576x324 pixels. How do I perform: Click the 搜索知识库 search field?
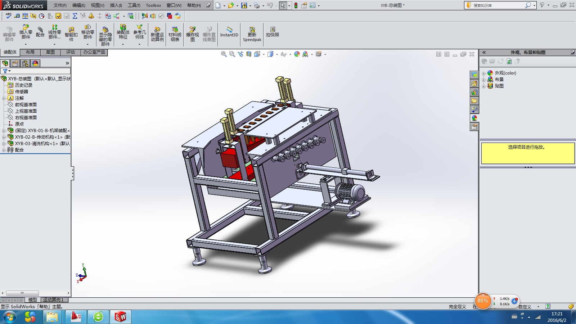click(x=498, y=5)
